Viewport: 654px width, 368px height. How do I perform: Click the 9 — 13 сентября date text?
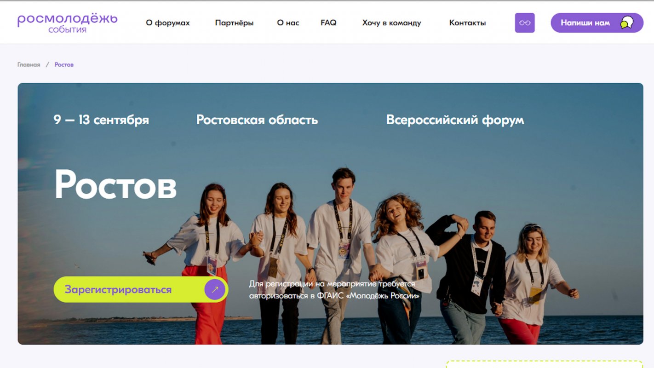pyautogui.click(x=101, y=120)
